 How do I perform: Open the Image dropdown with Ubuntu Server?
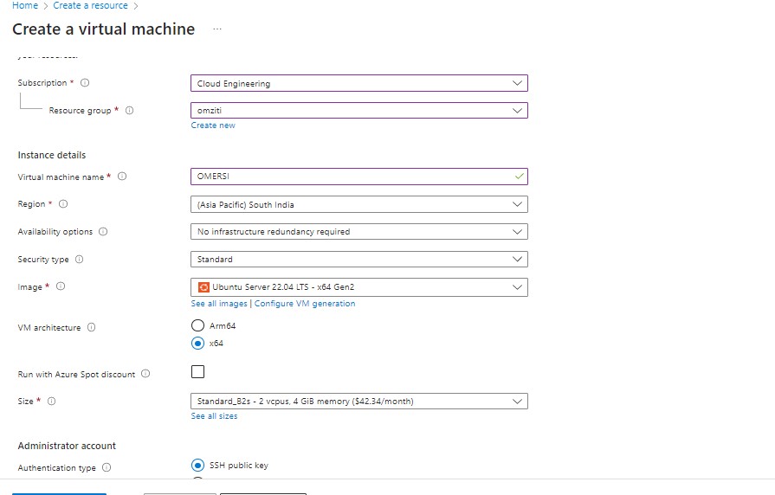click(358, 287)
